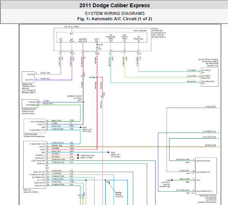Select the horizontal "VIO/DK BLU" wire label
228x205 pixels.
[45, 79]
